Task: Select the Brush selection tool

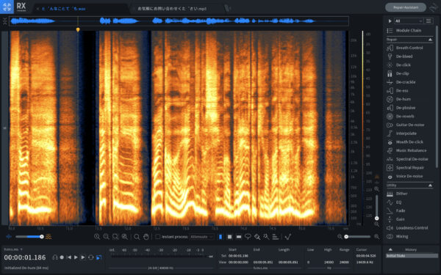Action: coord(257,237)
